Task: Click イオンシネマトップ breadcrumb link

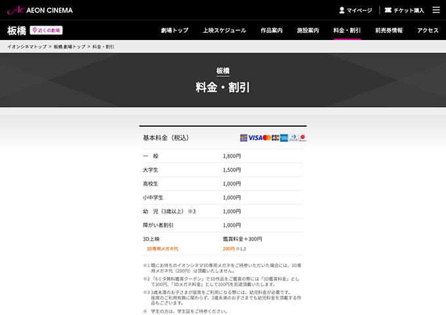Action: (27, 47)
